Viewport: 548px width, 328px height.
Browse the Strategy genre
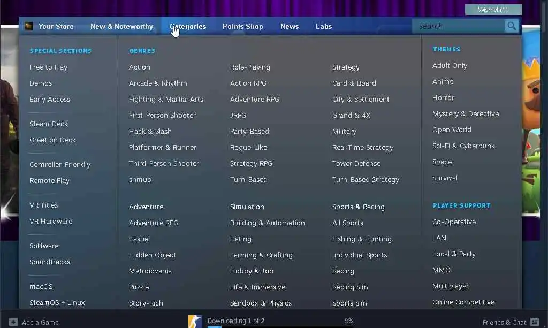click(346, 67)
